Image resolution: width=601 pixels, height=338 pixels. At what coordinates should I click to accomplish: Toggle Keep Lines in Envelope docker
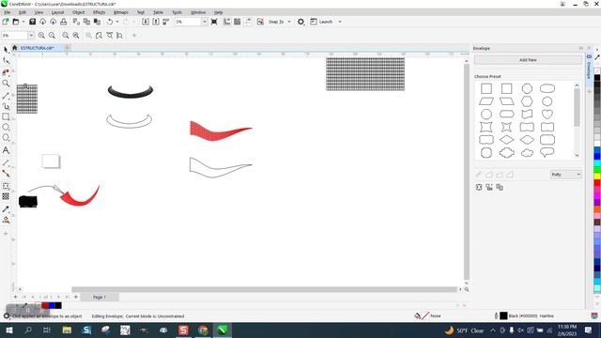coord(479,187)
